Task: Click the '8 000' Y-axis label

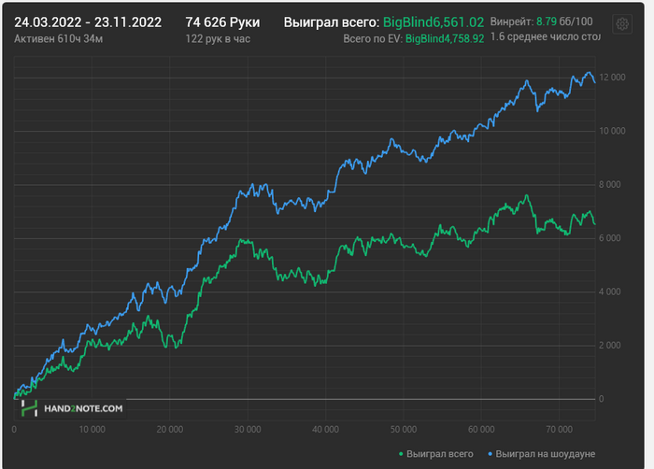Action: point(610,184)
